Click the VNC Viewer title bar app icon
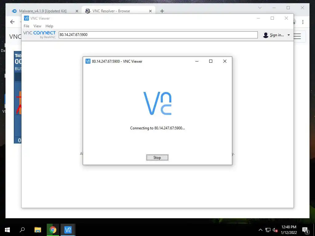The width and height of the screenshot is (315, 236). 26,18
